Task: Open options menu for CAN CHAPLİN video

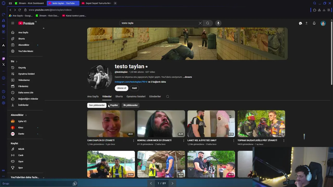Action: coord(134,141)
